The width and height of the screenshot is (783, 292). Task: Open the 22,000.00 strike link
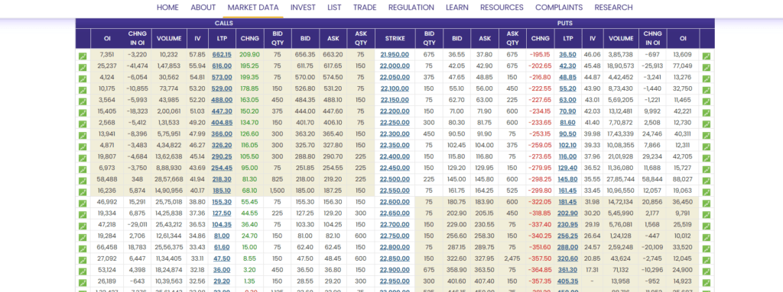click(x=395, y=66)
